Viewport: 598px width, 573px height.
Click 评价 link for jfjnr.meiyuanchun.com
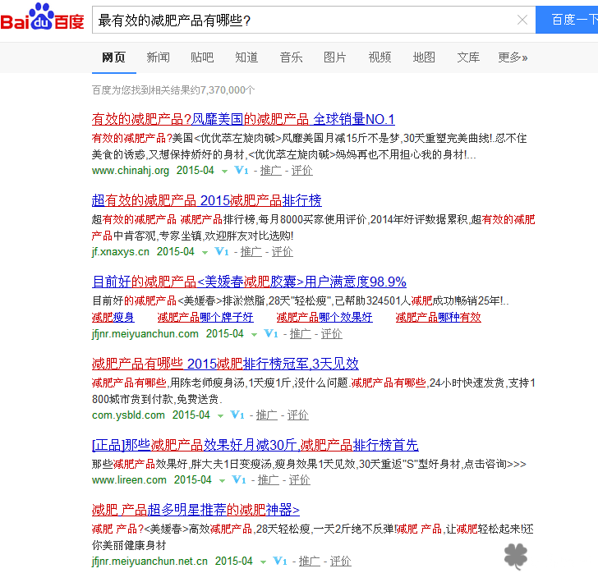(x=331, y=333)
